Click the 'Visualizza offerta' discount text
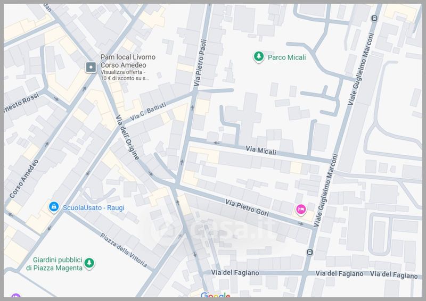426x301 pixels. pos(125,74)
